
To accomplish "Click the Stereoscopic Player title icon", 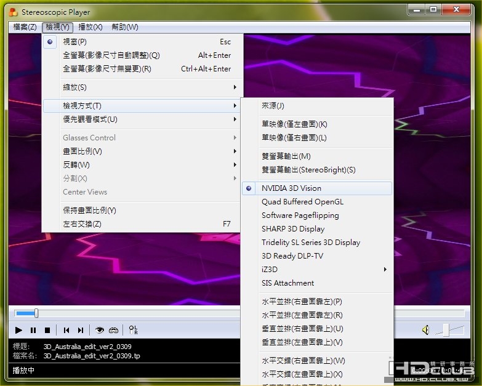I will (x=13, y=12).
